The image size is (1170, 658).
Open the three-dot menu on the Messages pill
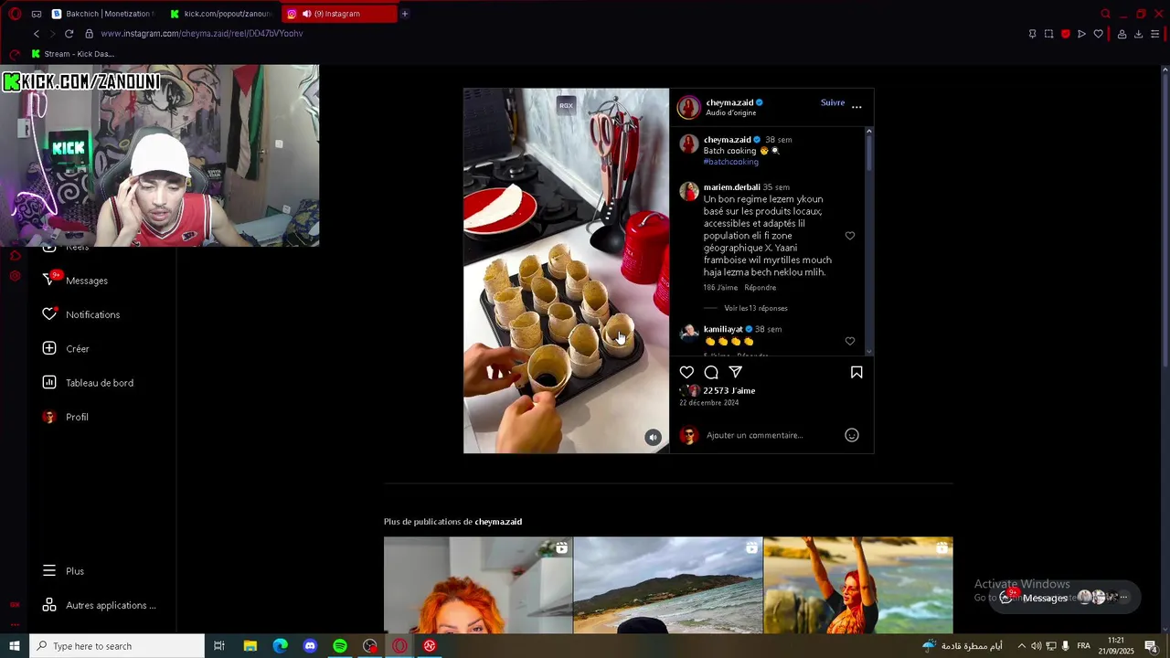point(1124,597)
